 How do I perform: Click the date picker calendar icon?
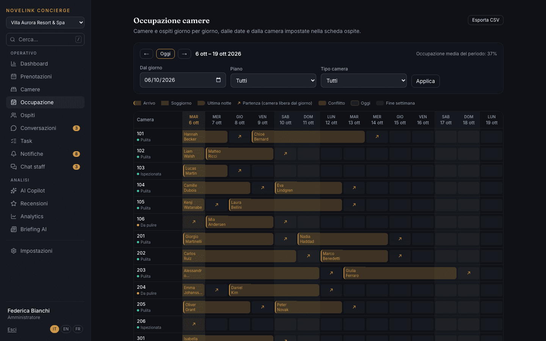click(218, 80)
